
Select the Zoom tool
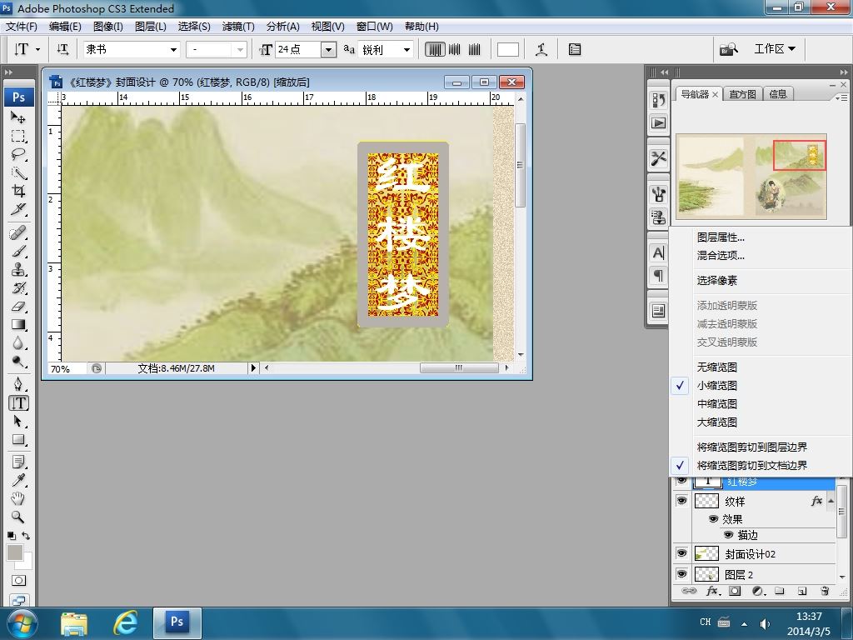coord(18,517)
